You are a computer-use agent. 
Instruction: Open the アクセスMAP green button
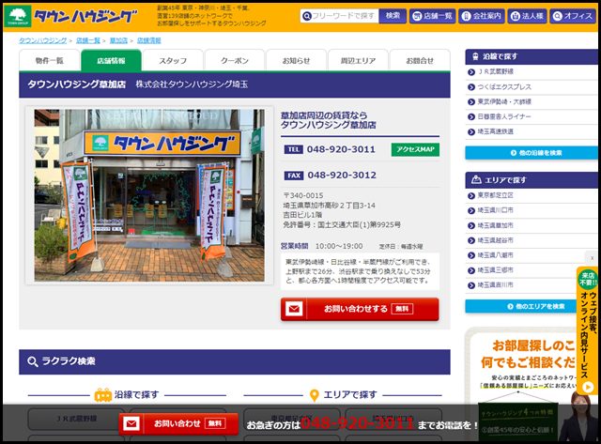click(x=415, y=149)
